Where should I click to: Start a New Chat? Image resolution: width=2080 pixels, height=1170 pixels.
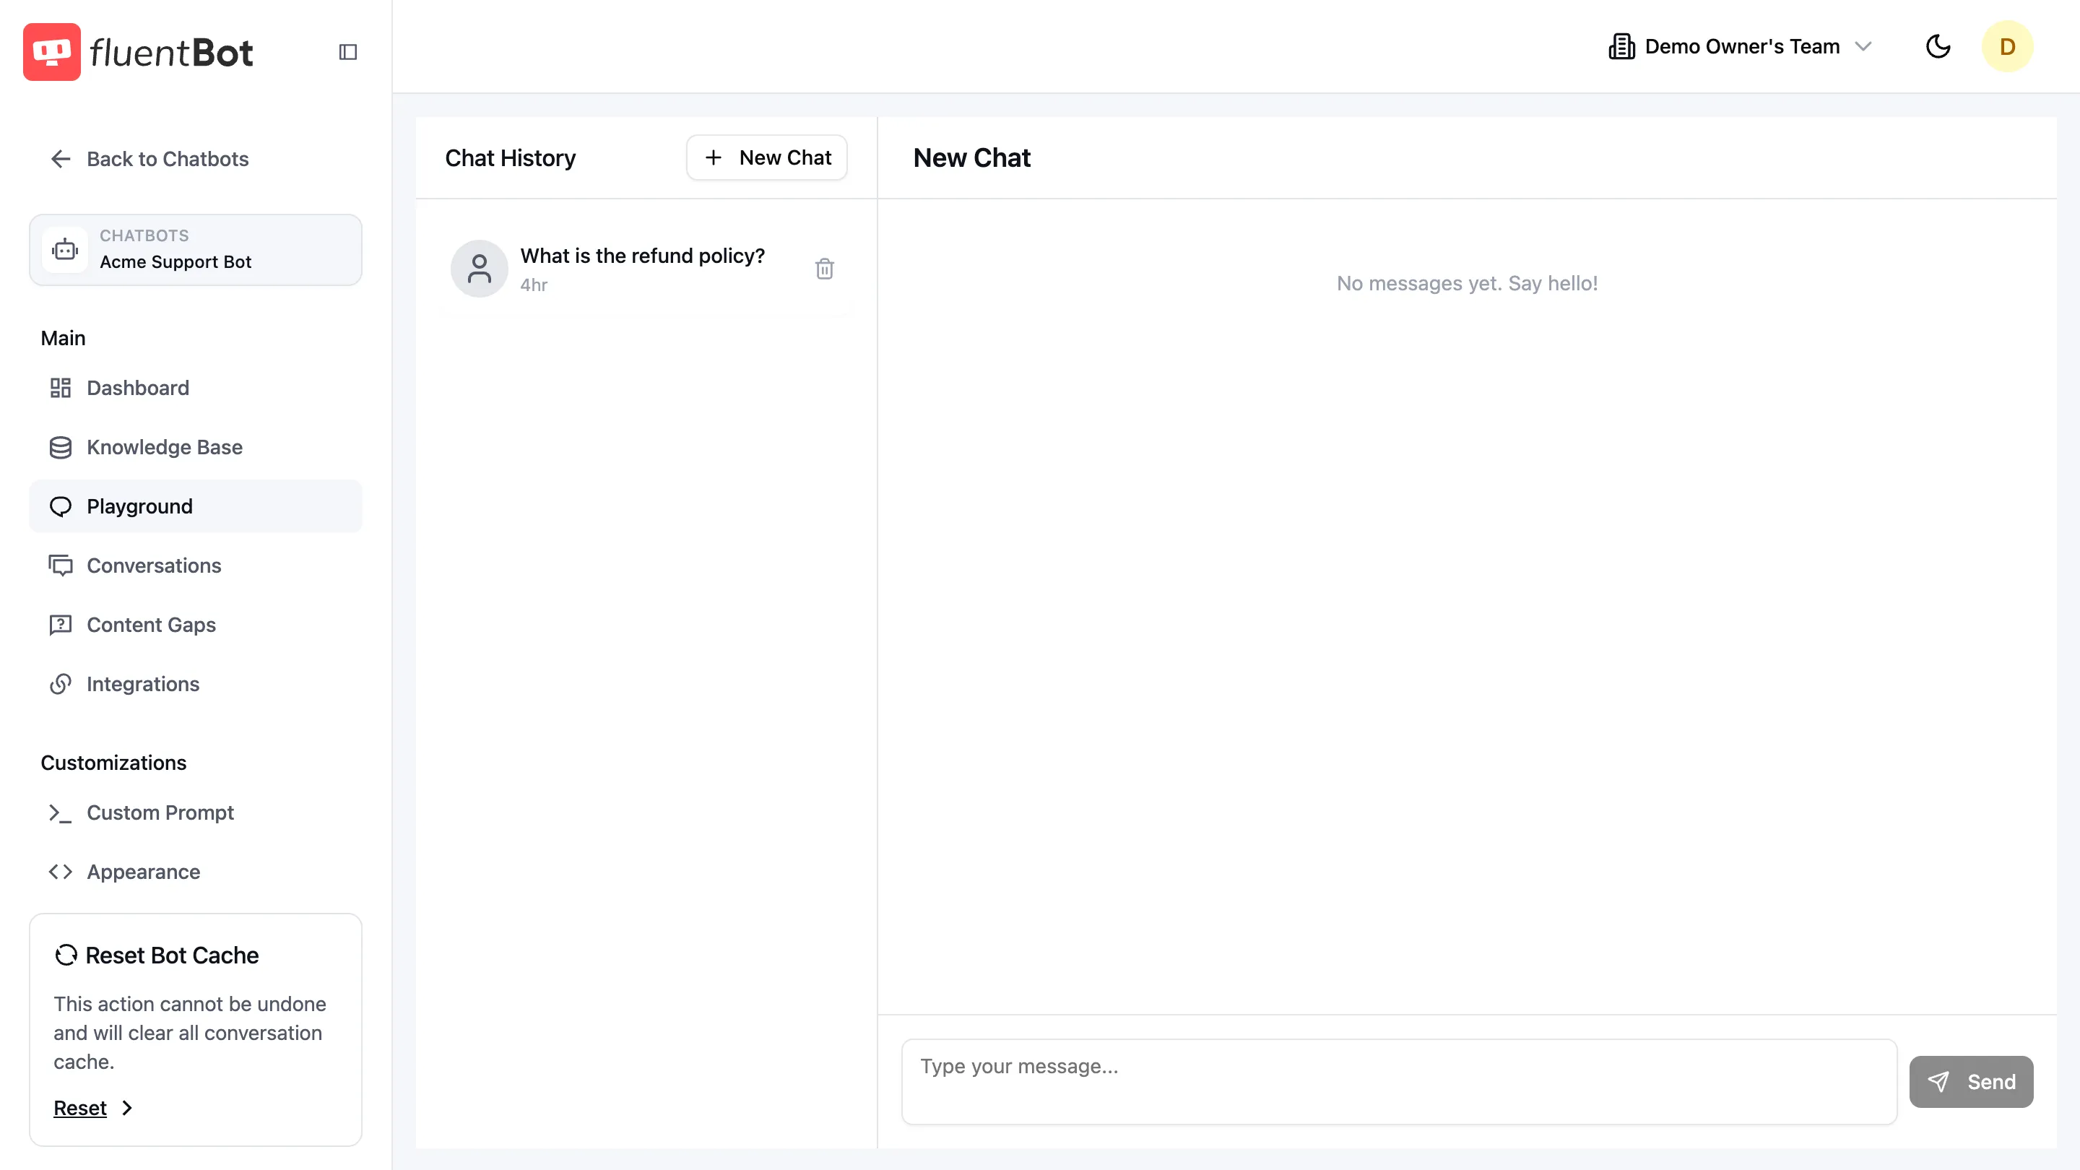coord(766,157)
